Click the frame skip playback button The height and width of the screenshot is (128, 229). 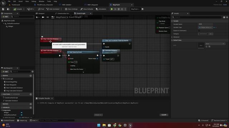pyautogui.click(x=115, y=9)
